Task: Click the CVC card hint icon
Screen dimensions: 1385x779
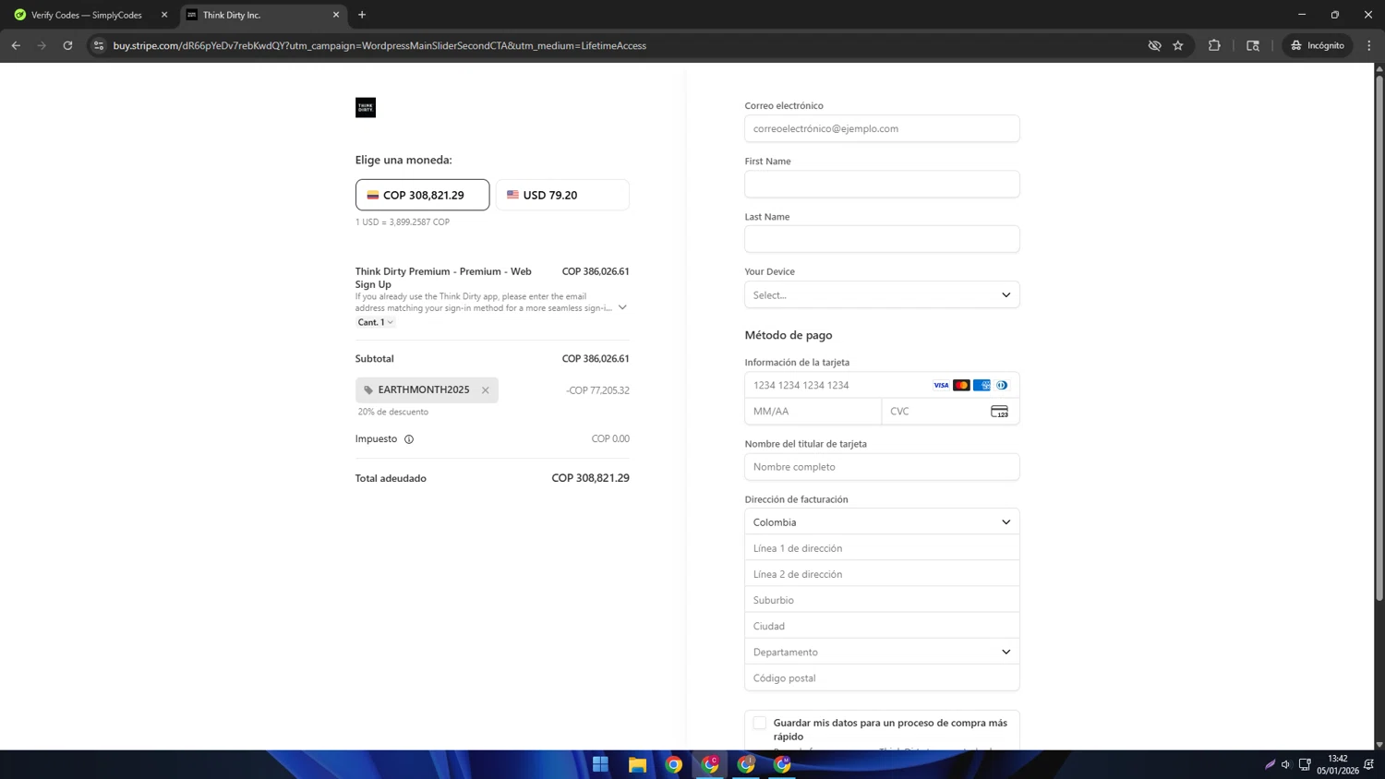Action: pos(999,411)
